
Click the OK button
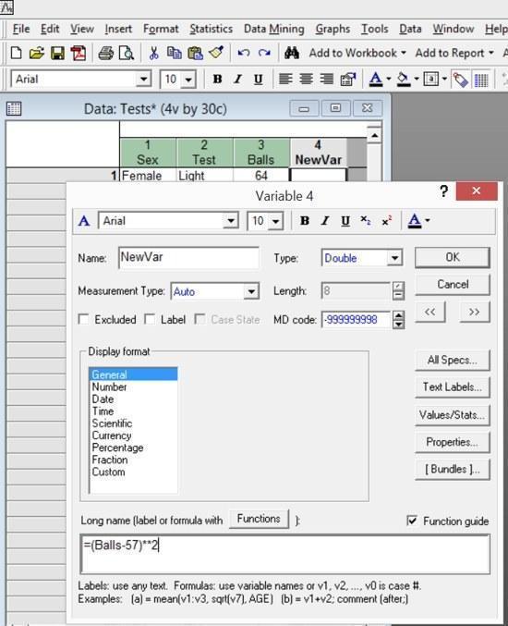(x=453, y=257)
